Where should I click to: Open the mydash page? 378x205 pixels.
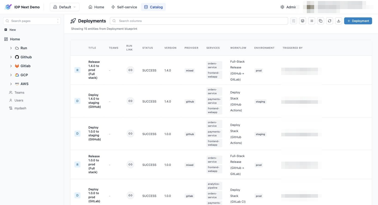coord(20,108)
